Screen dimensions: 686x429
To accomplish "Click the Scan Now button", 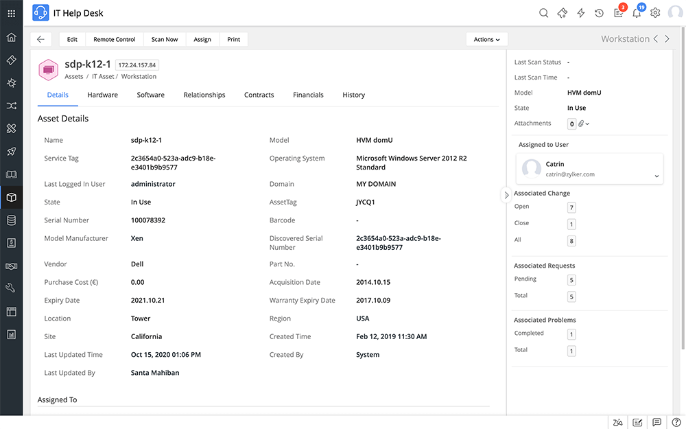I will [165, 39].
